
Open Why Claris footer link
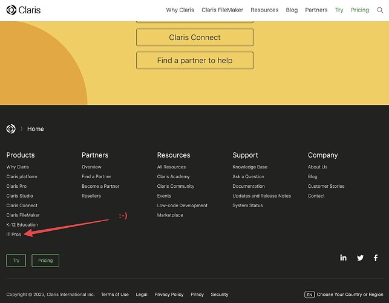coord(18,167)
